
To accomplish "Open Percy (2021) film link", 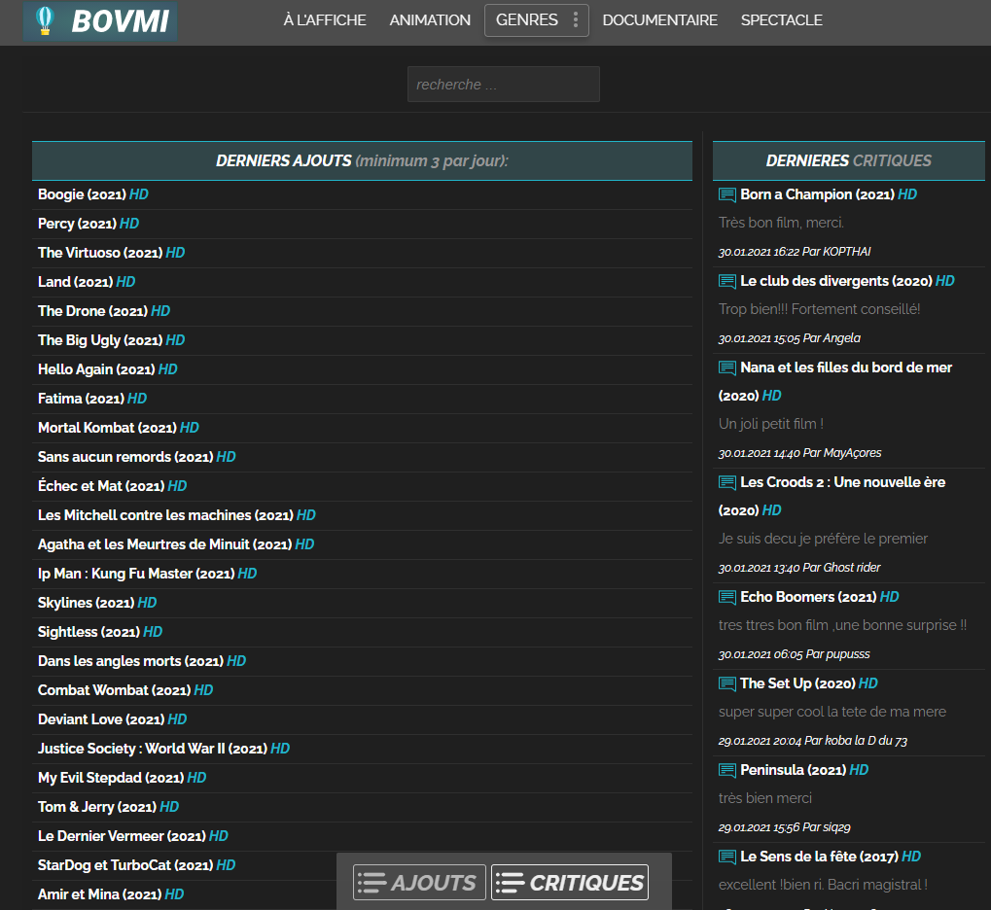I will [x=88, y=224].
